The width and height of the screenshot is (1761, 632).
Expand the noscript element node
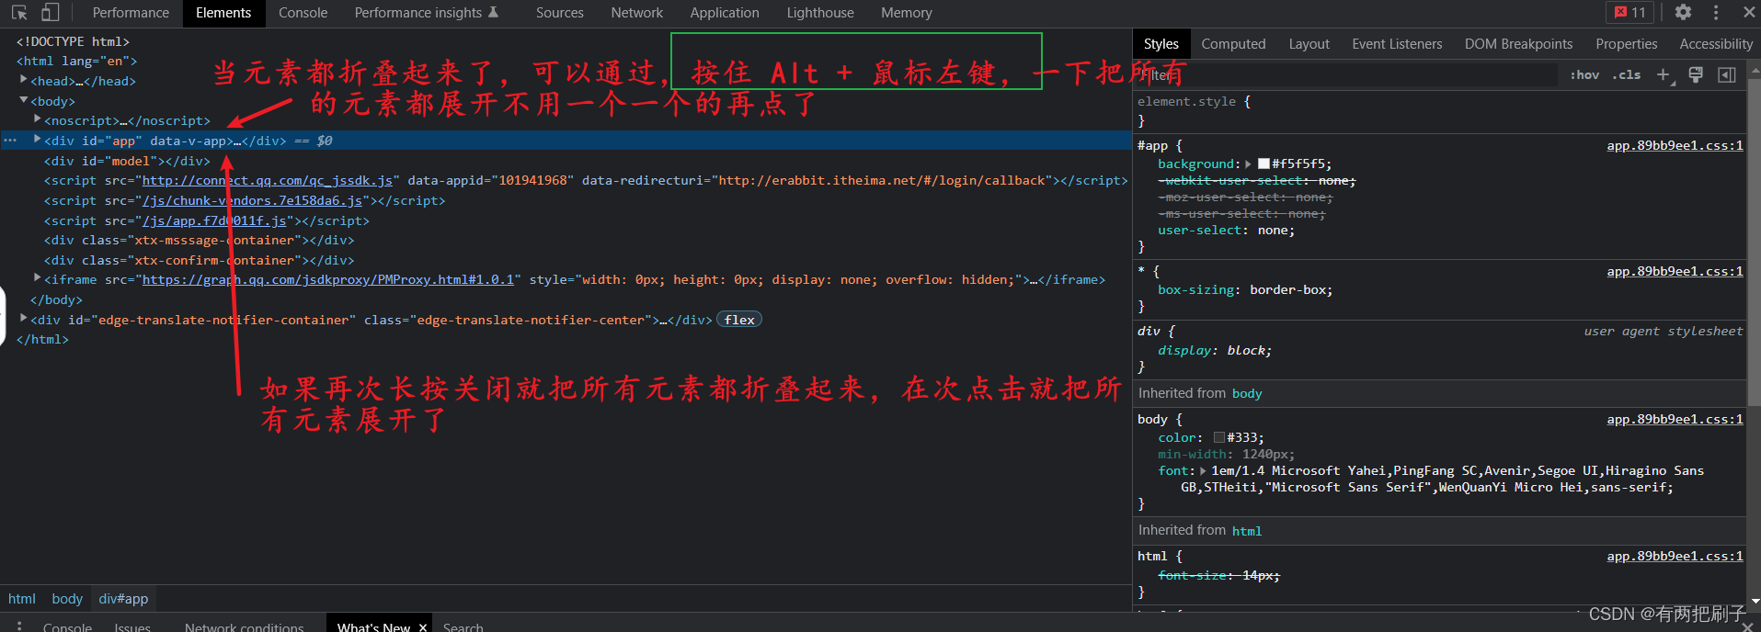(x=38, y=119)
